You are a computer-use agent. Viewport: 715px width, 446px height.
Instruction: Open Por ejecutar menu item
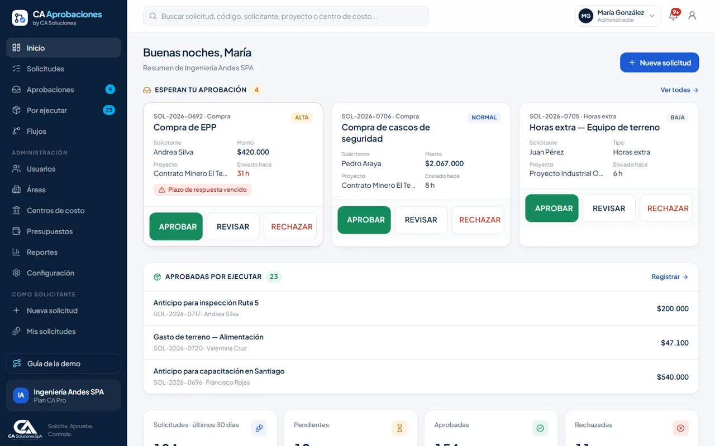[64, 110]
